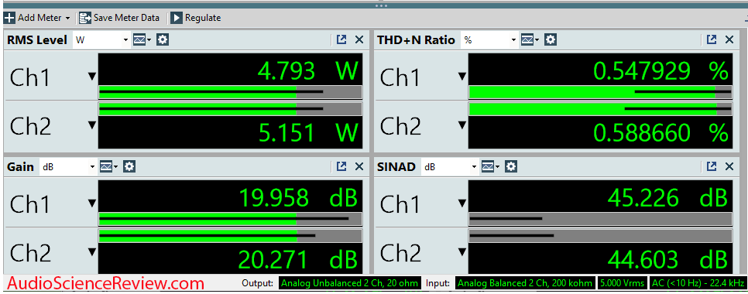Open the SINAD meter graph-view icon menu
Screen dimensions: 748x294
490,167
